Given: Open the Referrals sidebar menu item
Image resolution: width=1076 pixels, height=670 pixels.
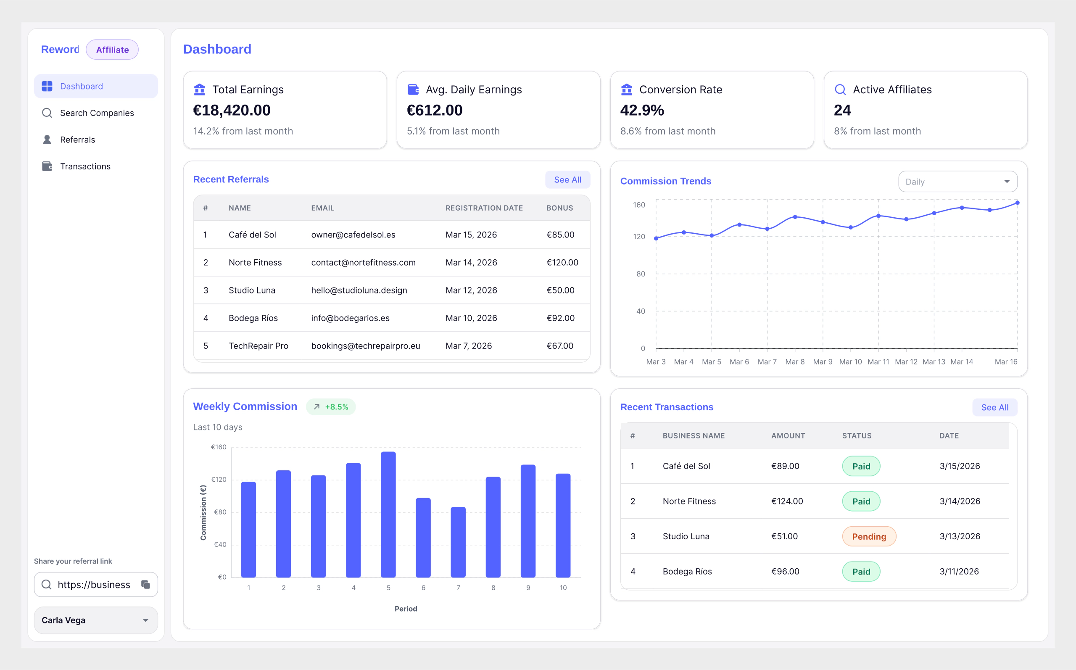Looking at the screenshot, I should (x=77, y=140).
